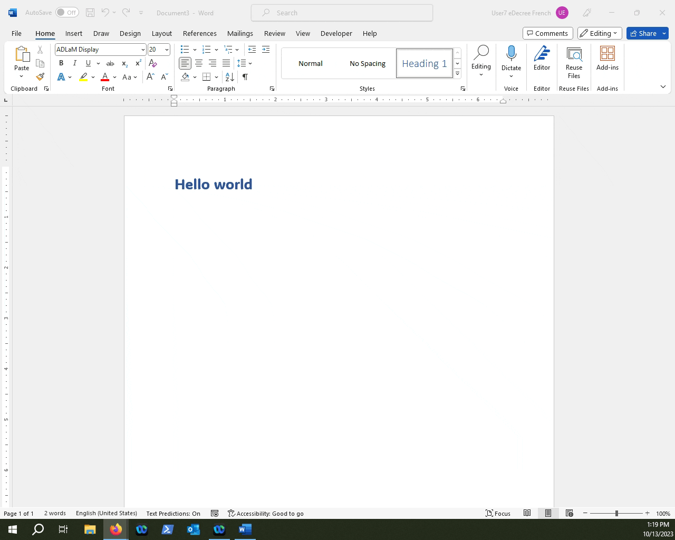Image resolution: width=675 pixels, height=540 pixels.
Task: Click the Superscript icon
Action: [x=137, y=63]
